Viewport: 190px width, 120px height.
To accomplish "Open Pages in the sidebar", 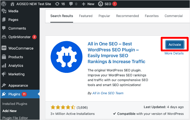I will tap(13, 20).
